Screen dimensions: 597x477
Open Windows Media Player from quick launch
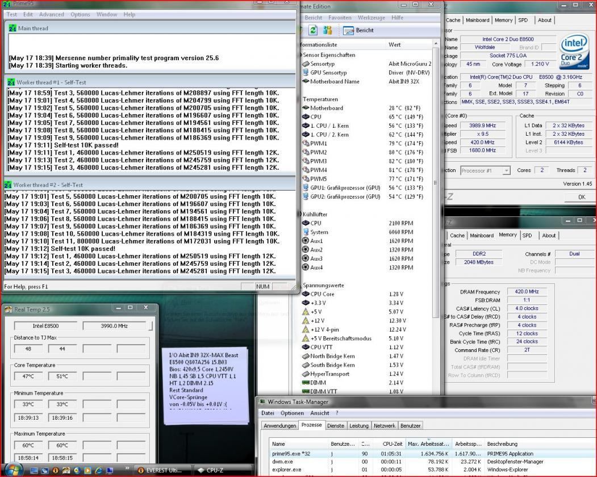87,471
